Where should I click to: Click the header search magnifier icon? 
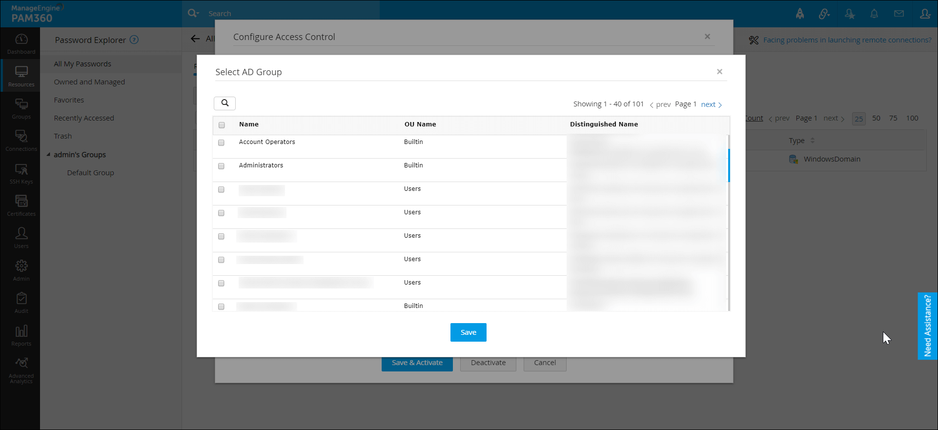[193, 13]
